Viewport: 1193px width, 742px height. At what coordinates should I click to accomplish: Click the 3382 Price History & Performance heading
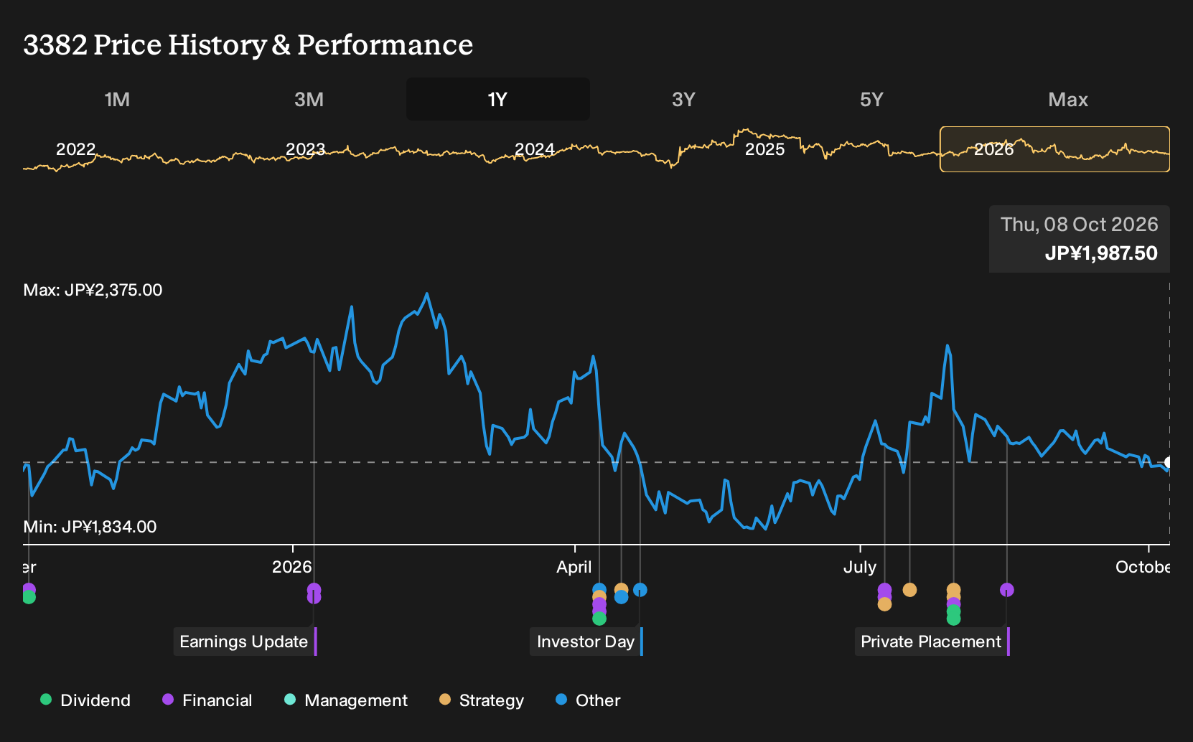click(248, 44)
